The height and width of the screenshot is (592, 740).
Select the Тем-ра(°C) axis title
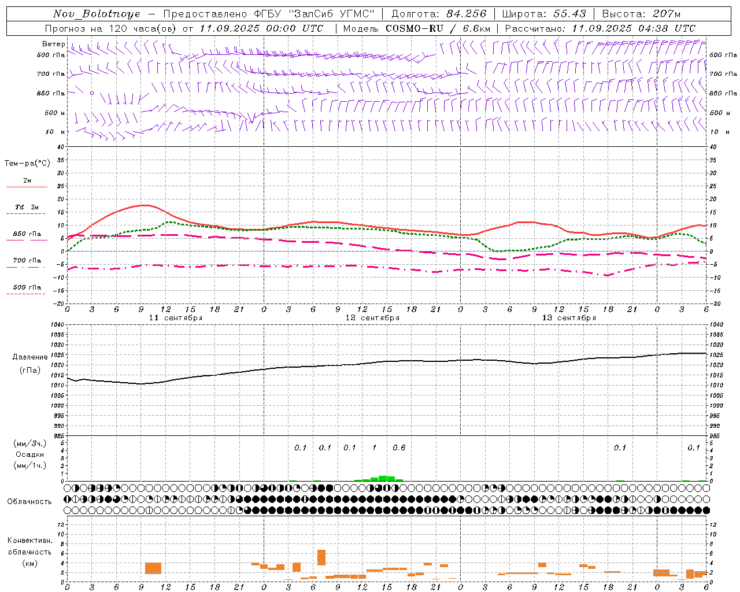coord(27,163)
